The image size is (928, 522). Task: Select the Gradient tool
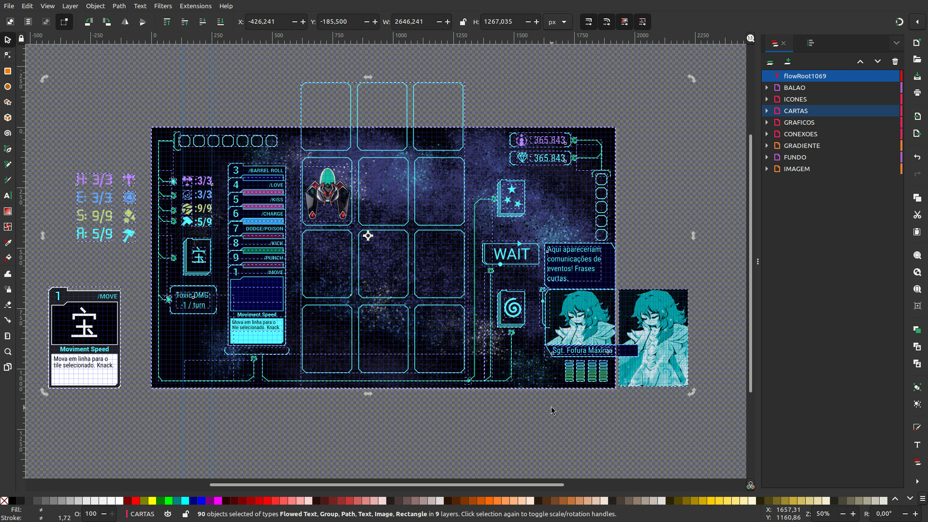tap(8, 211)
